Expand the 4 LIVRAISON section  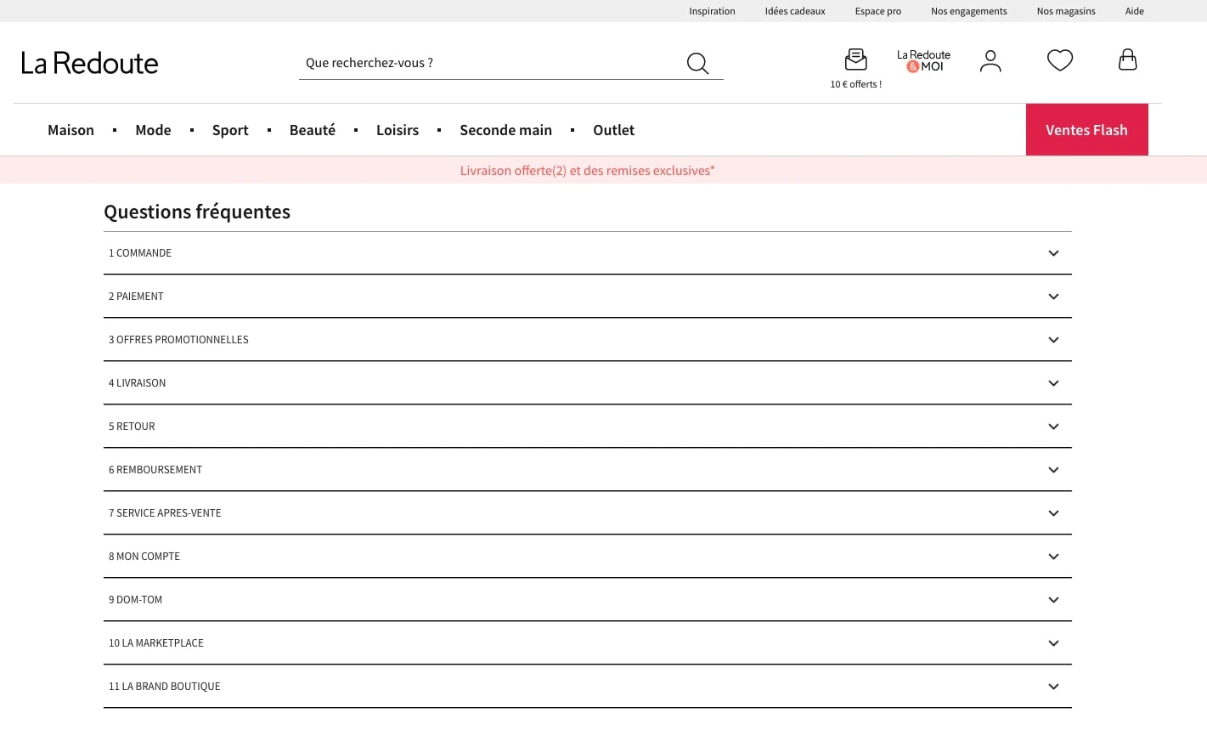(587, 383)
